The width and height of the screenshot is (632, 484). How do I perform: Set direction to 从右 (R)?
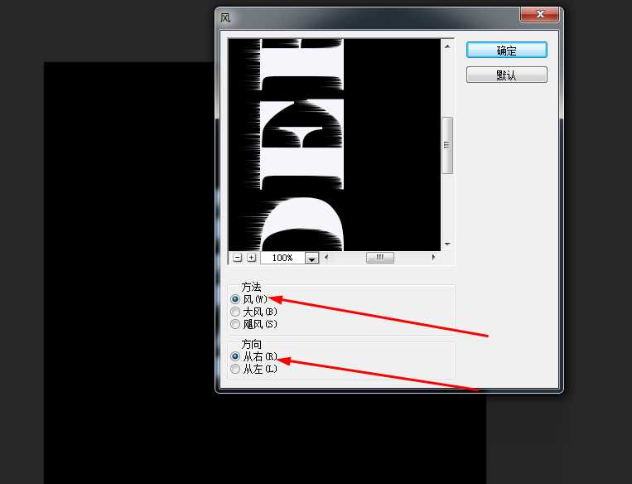pos(236,356)
